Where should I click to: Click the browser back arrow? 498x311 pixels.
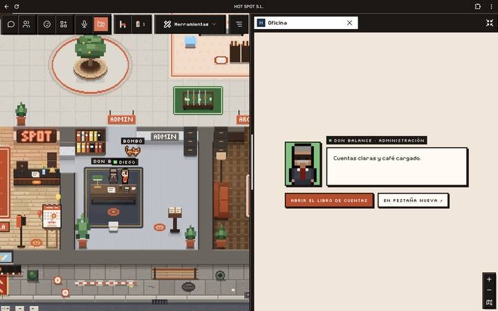[x=7, y=6]
